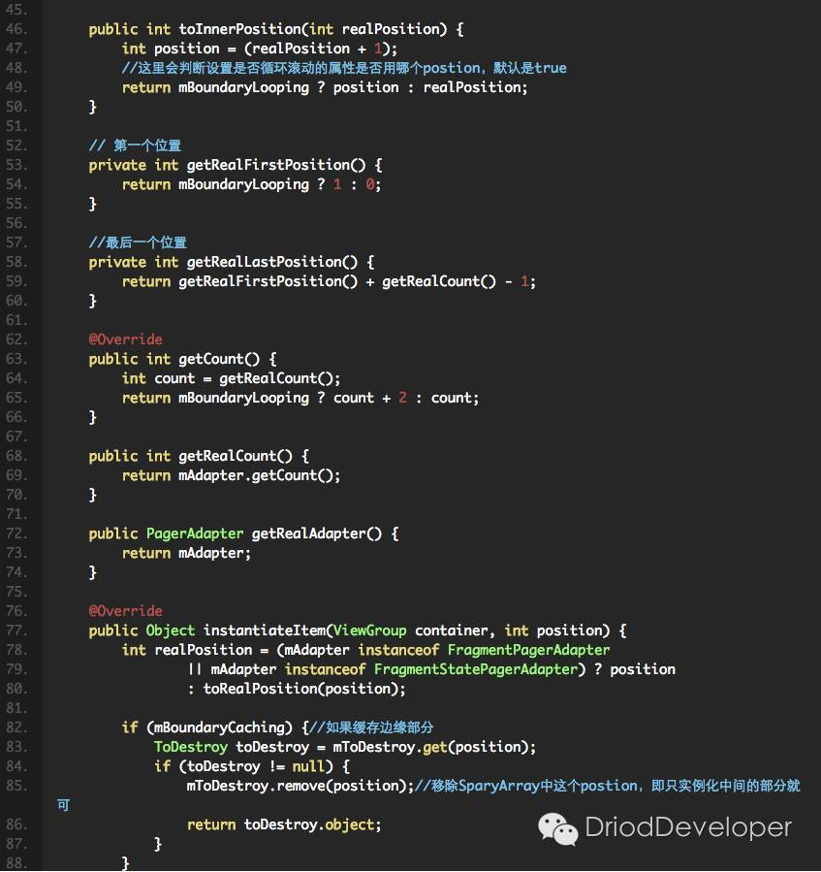Click line number 88 in the gutter
Image resolution: width=821 pixels, height=872 pixels.
click(16, 863)
